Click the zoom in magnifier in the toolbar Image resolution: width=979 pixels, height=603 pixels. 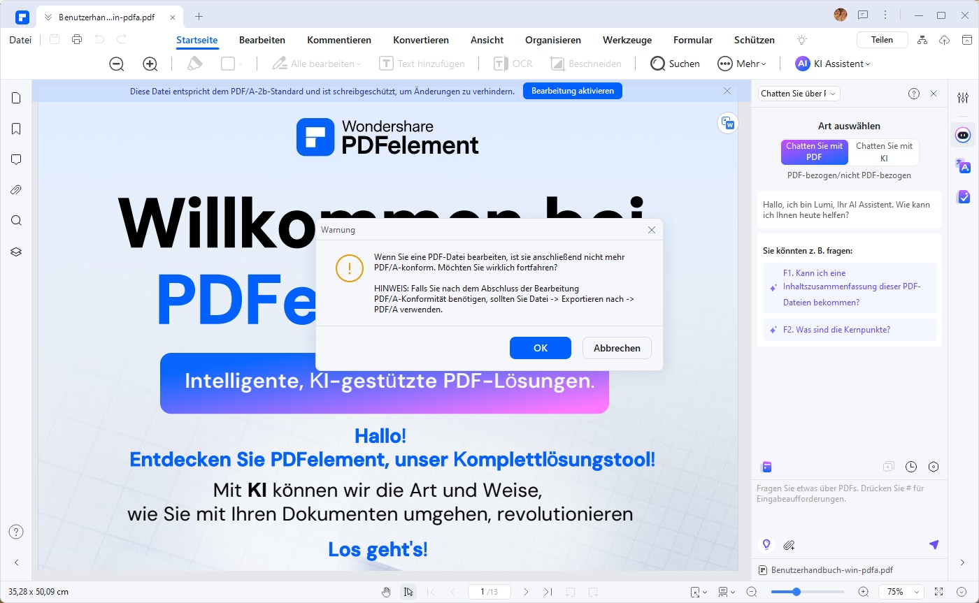click(x=150, y=64)
